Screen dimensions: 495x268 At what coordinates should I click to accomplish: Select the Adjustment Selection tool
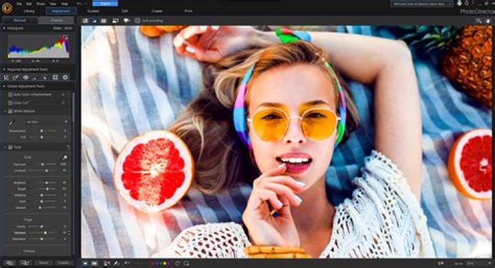tap(45, 78)
